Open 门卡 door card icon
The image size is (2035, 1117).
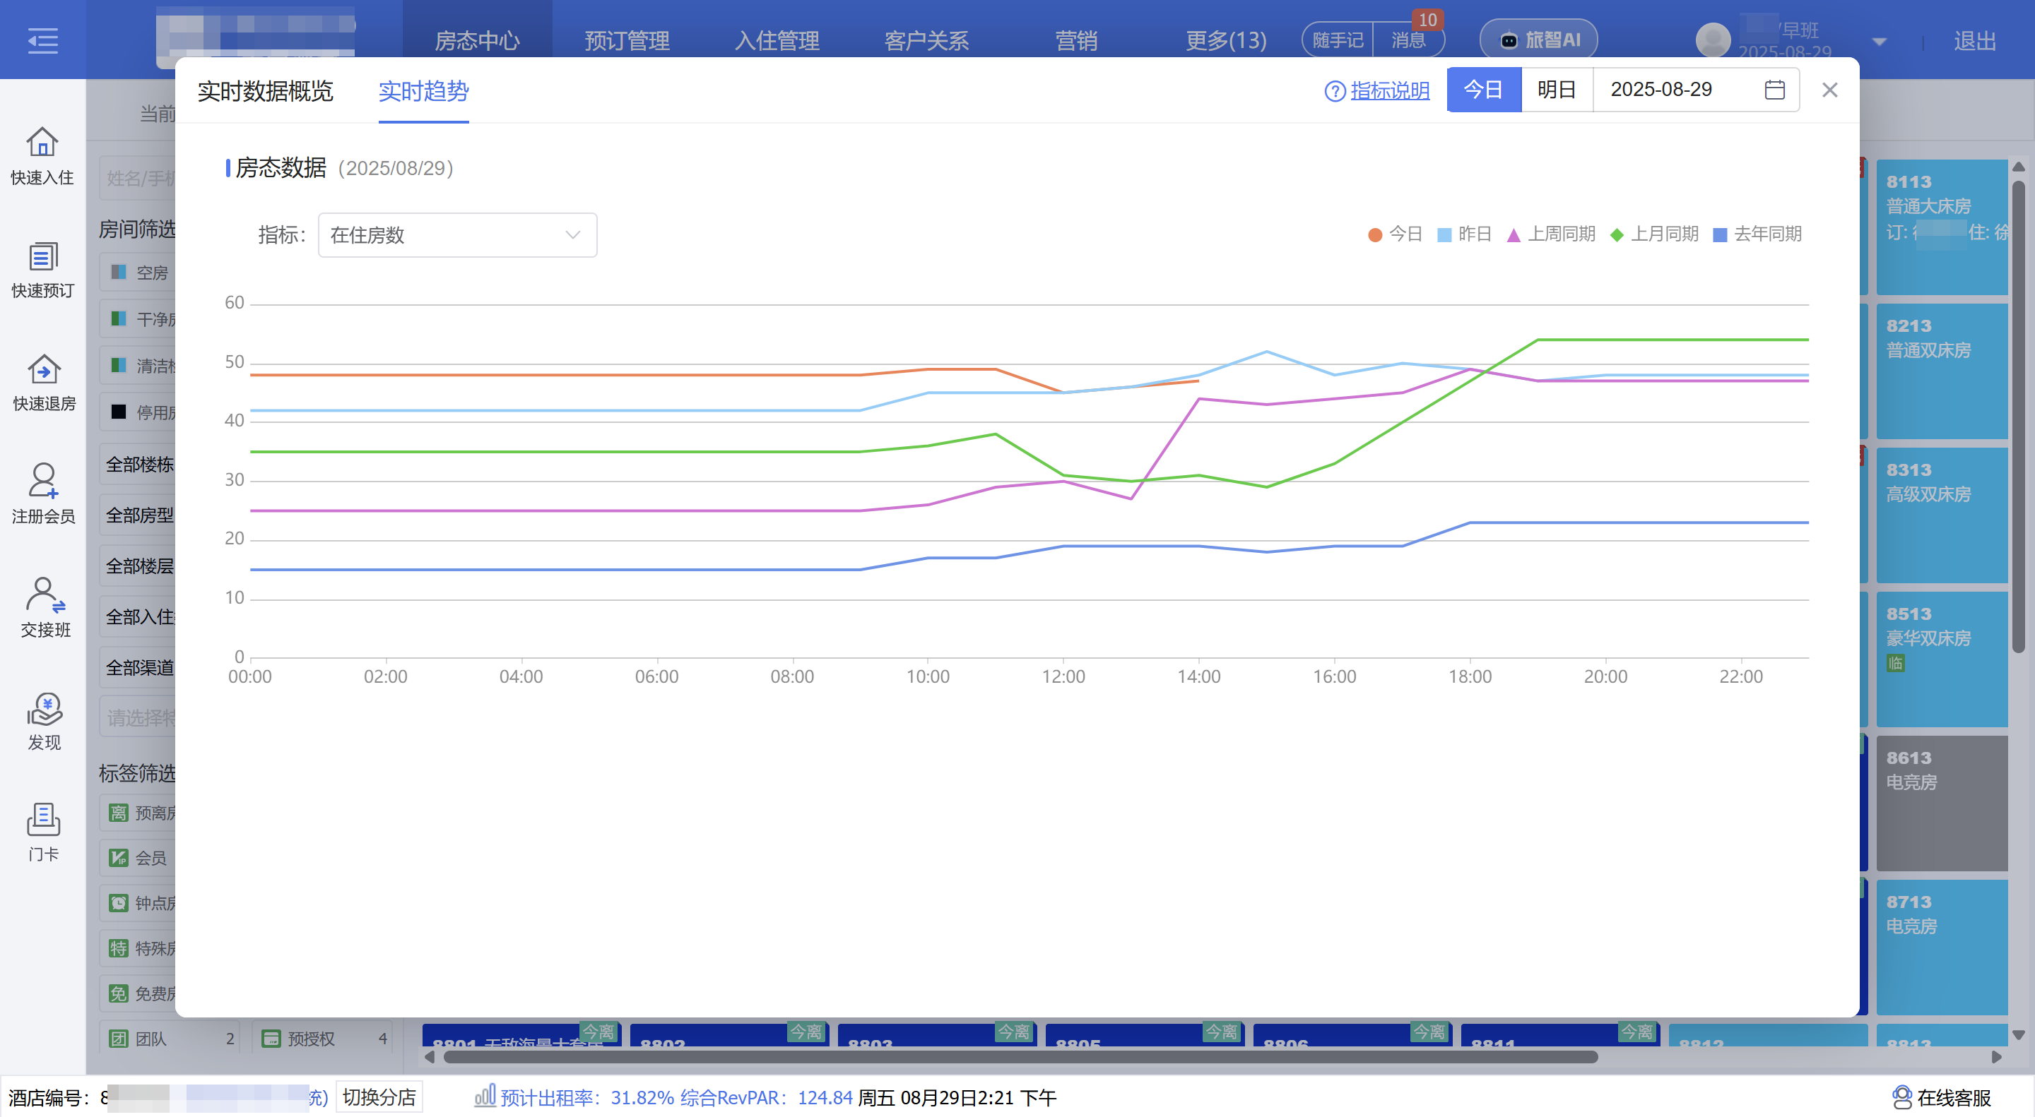43,833
